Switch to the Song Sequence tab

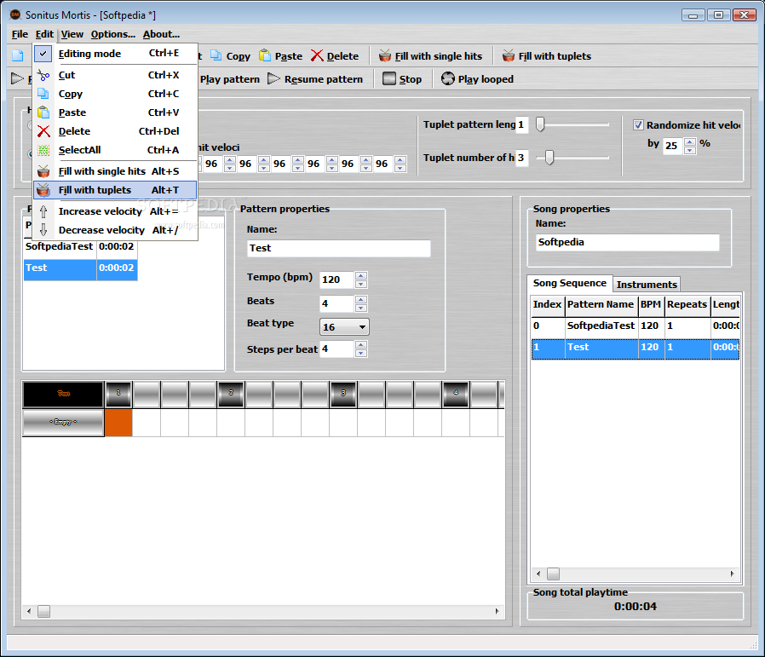point(569,283)
